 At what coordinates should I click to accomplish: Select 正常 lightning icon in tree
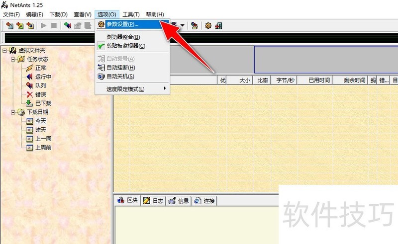click(30, 68)
